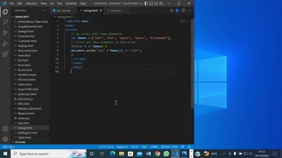Open editor More Actions ellipsis

[x=189, y=11]
